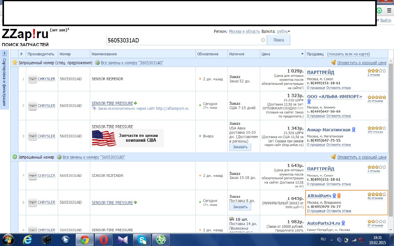
Task: Open the upper 'Все замены к номеру' link
Action: tap(132, 63)
